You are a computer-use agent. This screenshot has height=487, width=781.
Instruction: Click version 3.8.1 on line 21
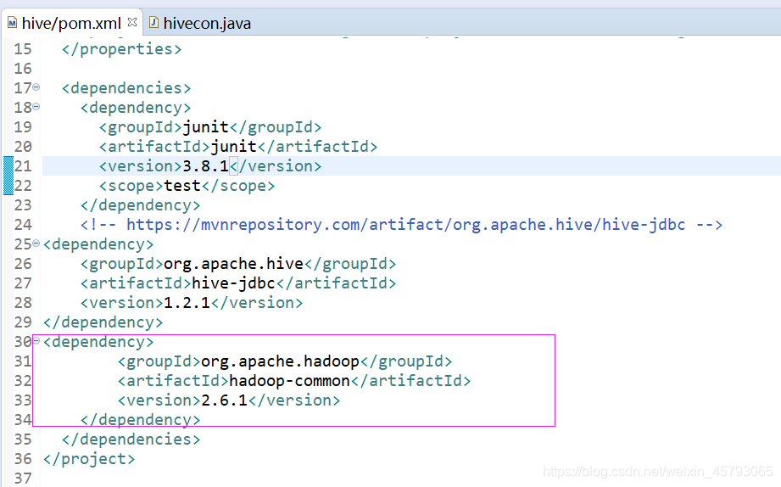click(x=206, y=166)
